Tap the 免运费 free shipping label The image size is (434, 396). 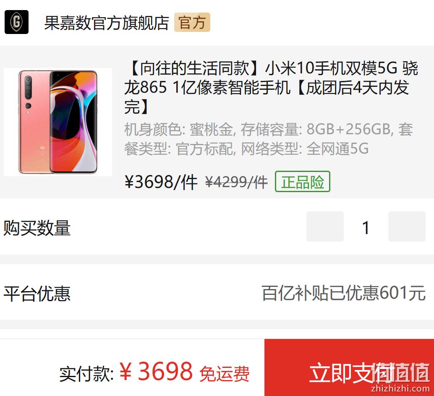click(x=225, y=374)
